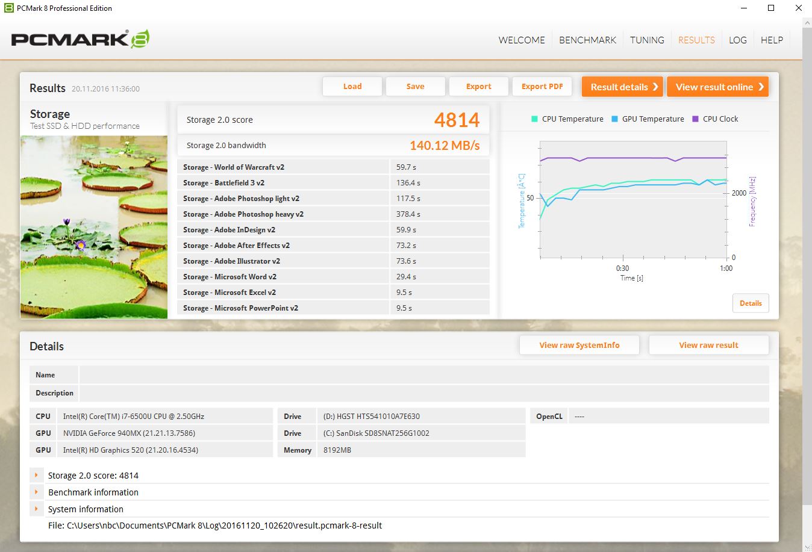812x552 pixels.
Task: Click View raw SystemInfo
Action: click(579, 345)
